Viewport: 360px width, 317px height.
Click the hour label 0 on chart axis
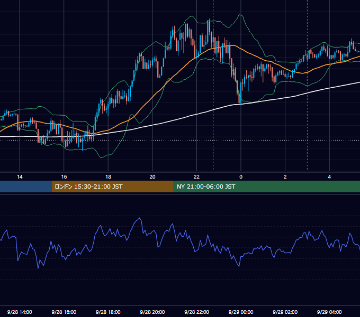(241, 177)
